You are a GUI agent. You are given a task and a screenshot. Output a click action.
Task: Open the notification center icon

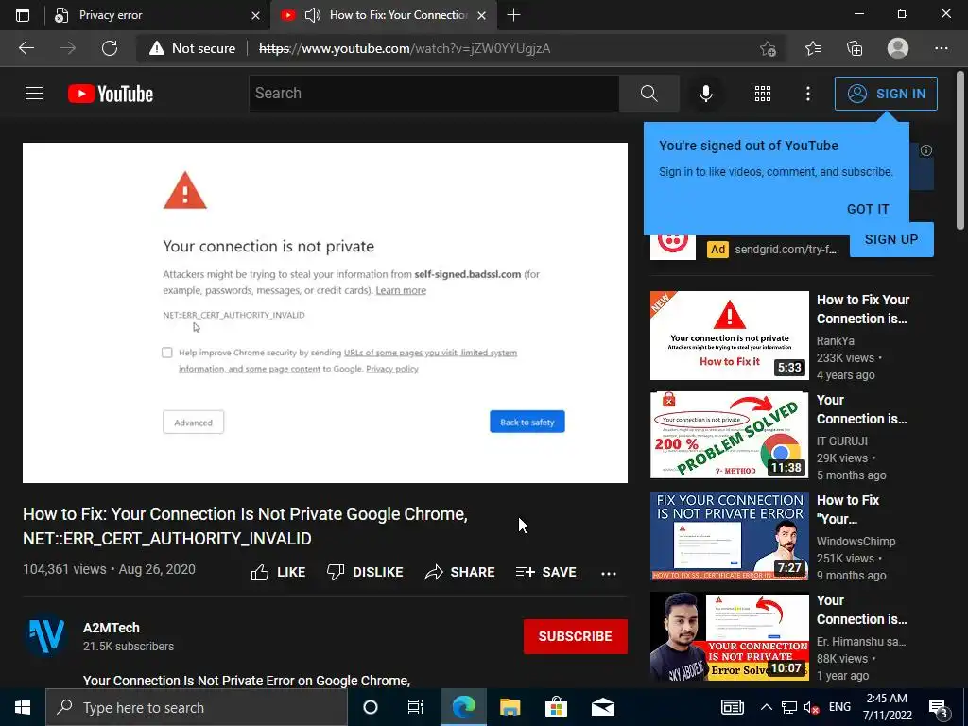point(939,708)
